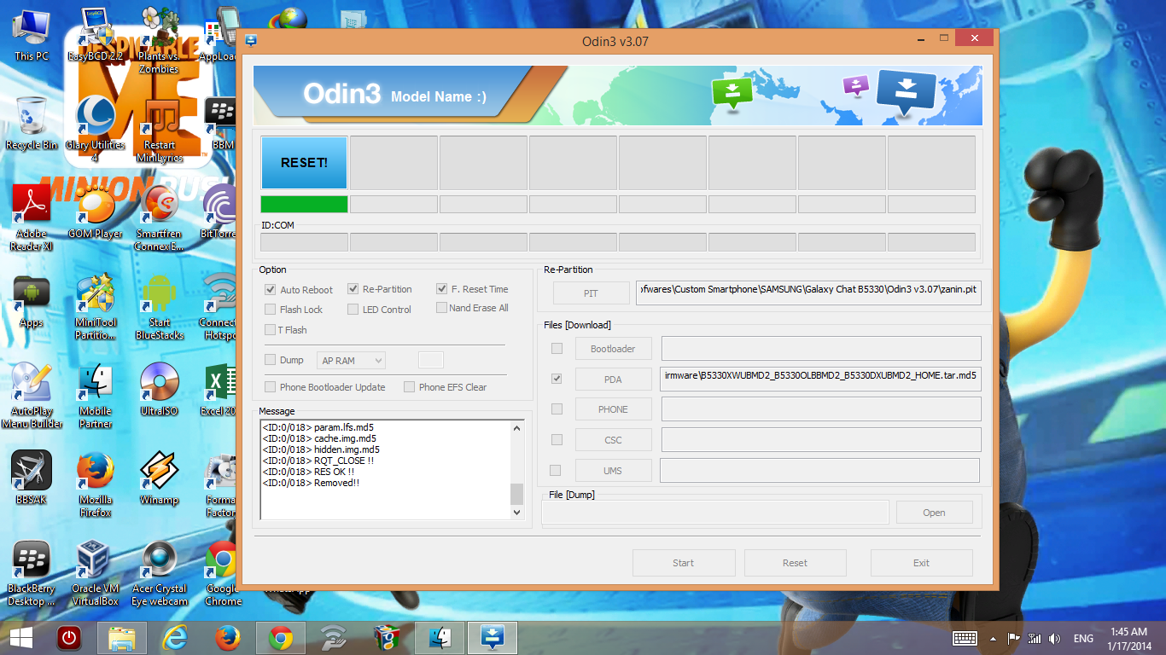
Task: Open Plants vs. Zombies shortcut
Action: [x=159, y=40]
